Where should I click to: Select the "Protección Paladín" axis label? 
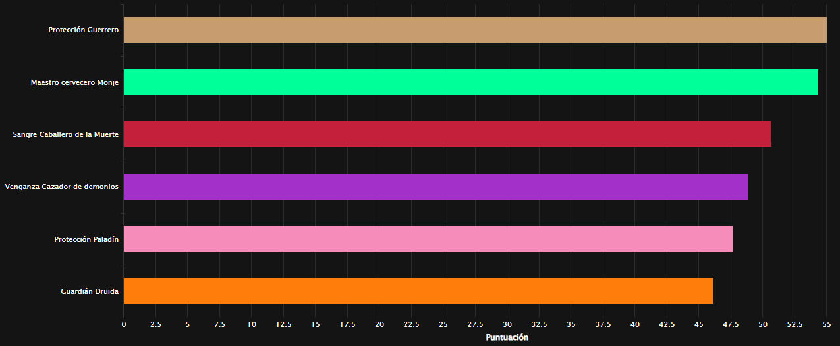click(86, 239)
